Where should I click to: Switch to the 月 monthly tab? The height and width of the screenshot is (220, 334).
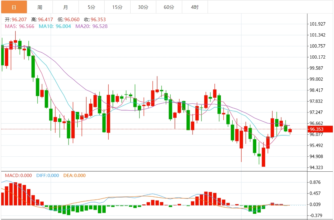click(x=66, y=7)
